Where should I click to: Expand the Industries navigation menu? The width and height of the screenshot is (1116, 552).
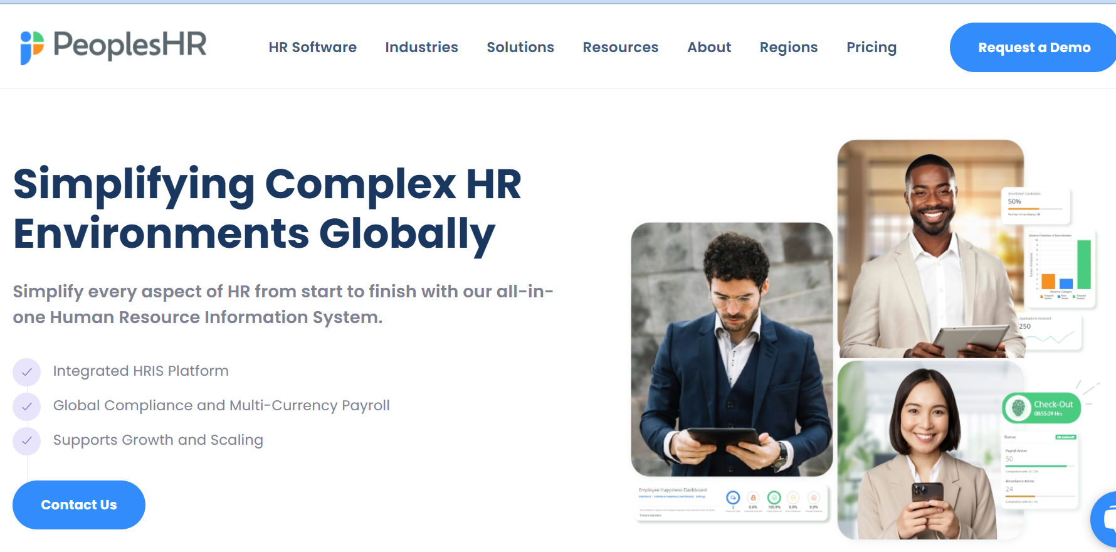click(421, 48)
